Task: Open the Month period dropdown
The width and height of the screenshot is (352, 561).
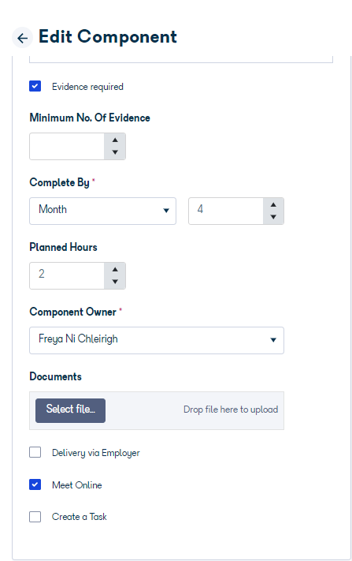Action: pos(103,211)
